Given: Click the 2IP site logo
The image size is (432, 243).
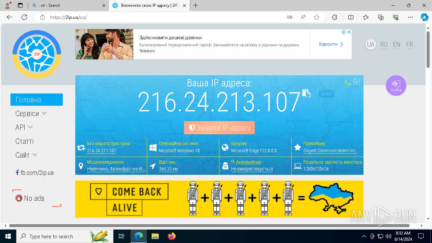Looking at the screenshot, I should (x=37, y=54).
